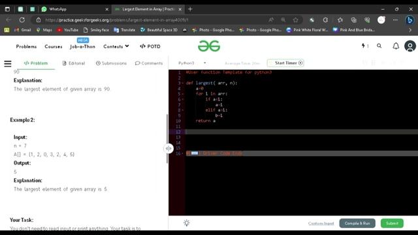Click the problem panel vertical scrollbar
Screen dimensions: 418x235
(167, 138)
